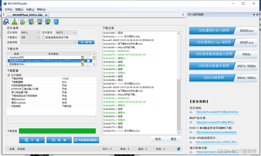Enable the DataFlash文件 row checkbox
261x156 pixels.
coord(88,57)
